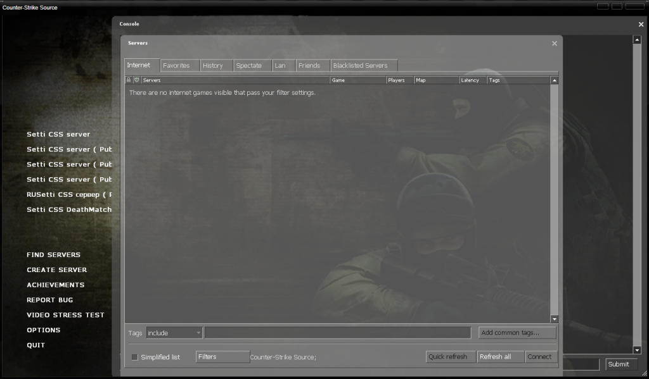This screenshot has width=649, height=379.
Task: Sort by the Map column header
Action: [436, 80]
